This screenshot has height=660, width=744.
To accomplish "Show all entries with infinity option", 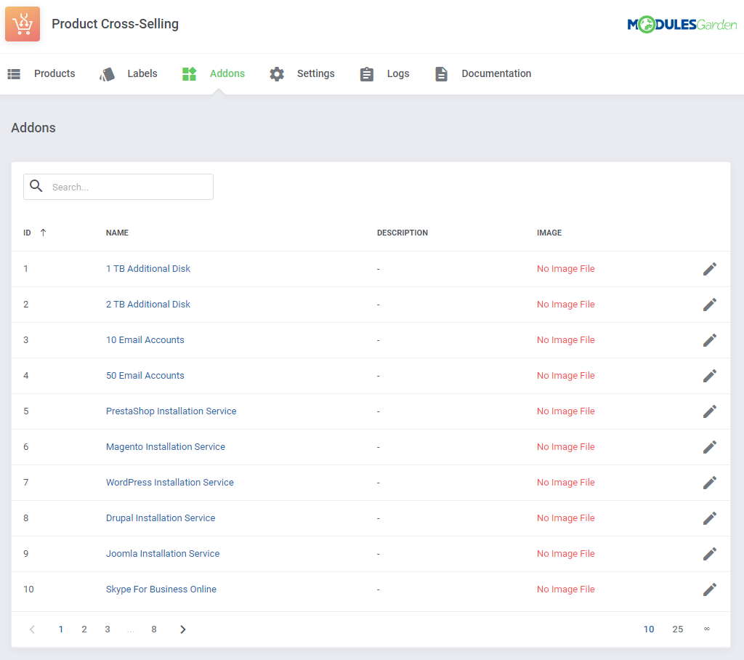I will point(706,629).
